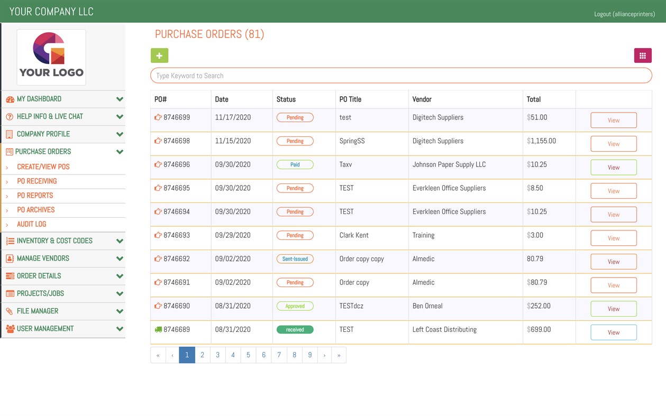Collapse the Purchase Orders section chevron

pos(120,152)
